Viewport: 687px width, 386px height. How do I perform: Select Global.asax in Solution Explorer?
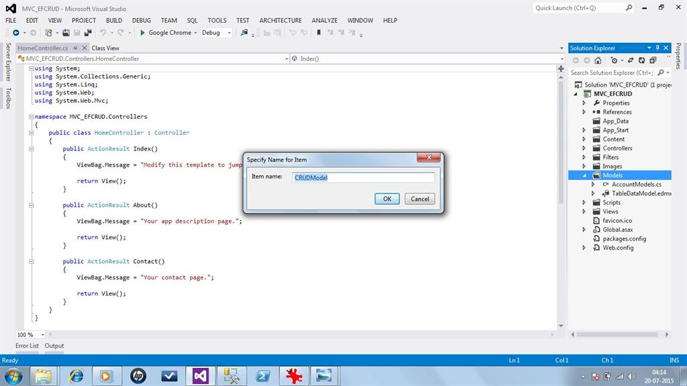click(x=618, y=230)
